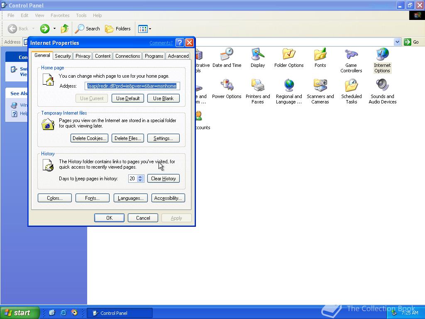Click Delete Files button

pyautogui.click(x=128, y=138)
